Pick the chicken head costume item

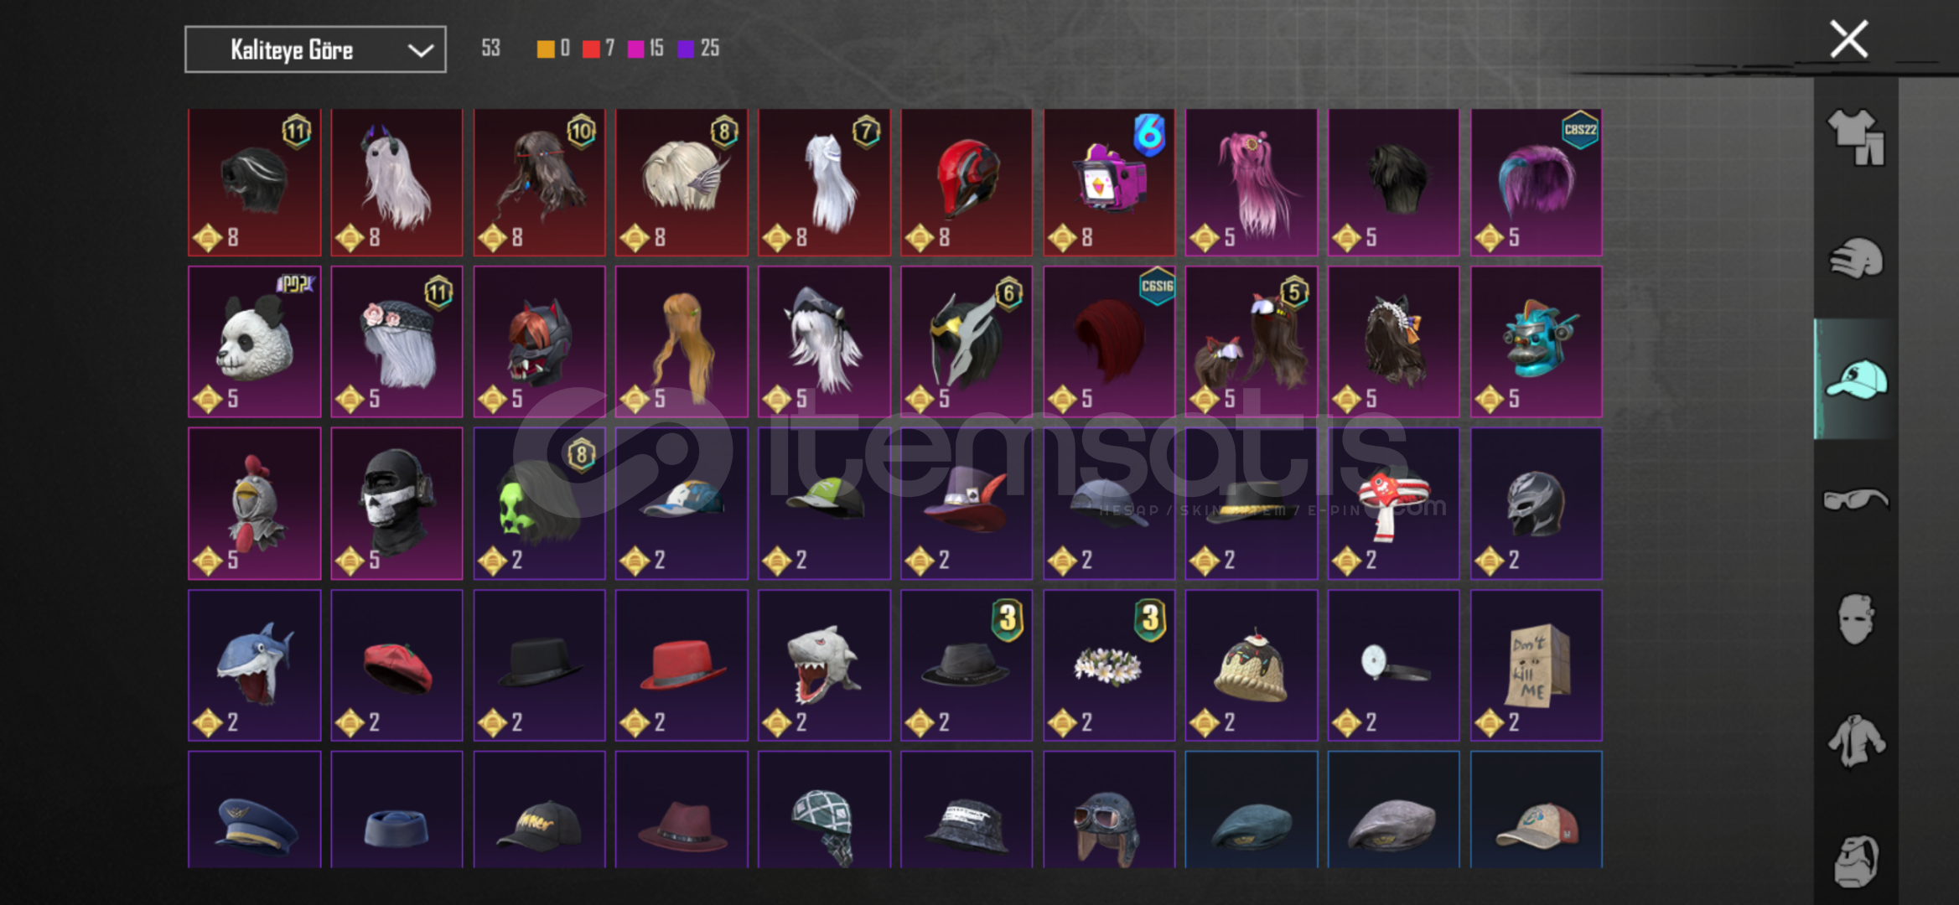click(x=255, y=504)
